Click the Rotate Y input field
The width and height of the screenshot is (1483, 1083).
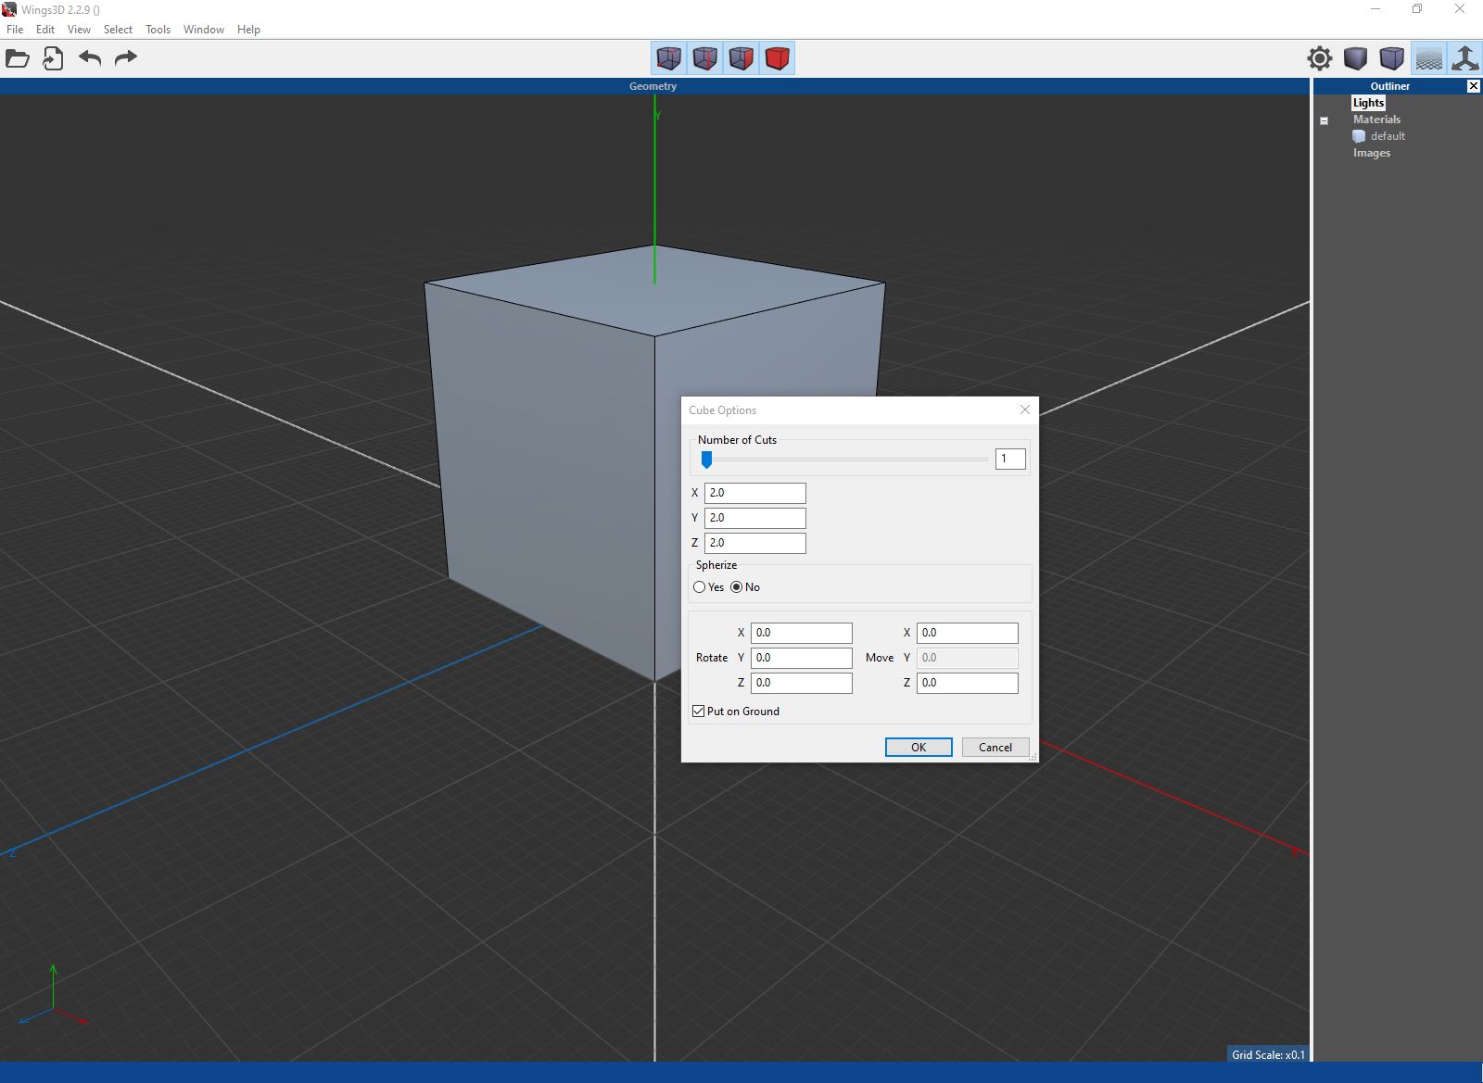(x=802, y=658)
